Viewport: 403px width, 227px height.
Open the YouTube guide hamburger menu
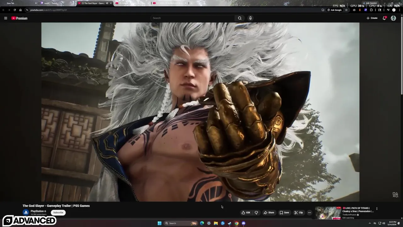pyautogui.click(x=6, y=18)
